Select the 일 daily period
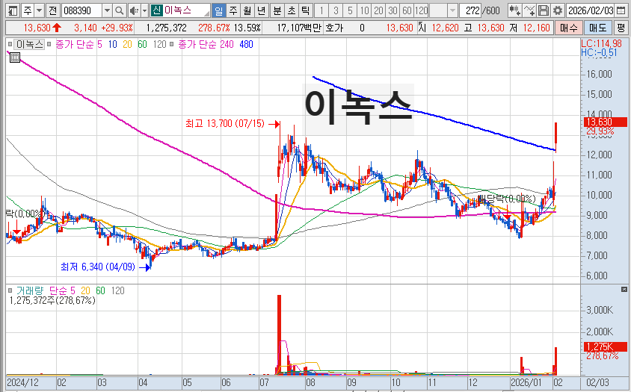 (218, 10)
